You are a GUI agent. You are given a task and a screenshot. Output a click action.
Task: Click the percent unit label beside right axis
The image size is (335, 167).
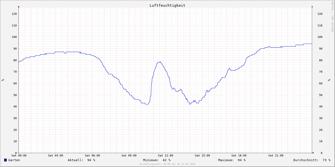point(329,80)
